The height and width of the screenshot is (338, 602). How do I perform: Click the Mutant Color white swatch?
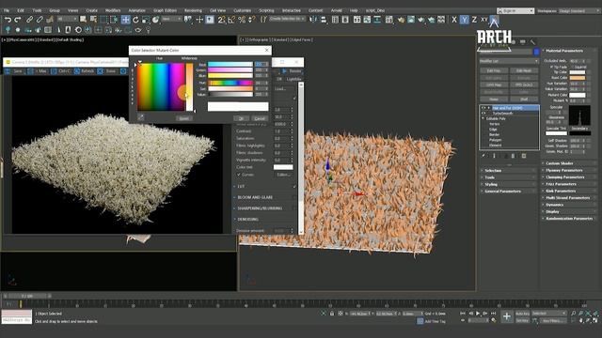tap(578, 95)
